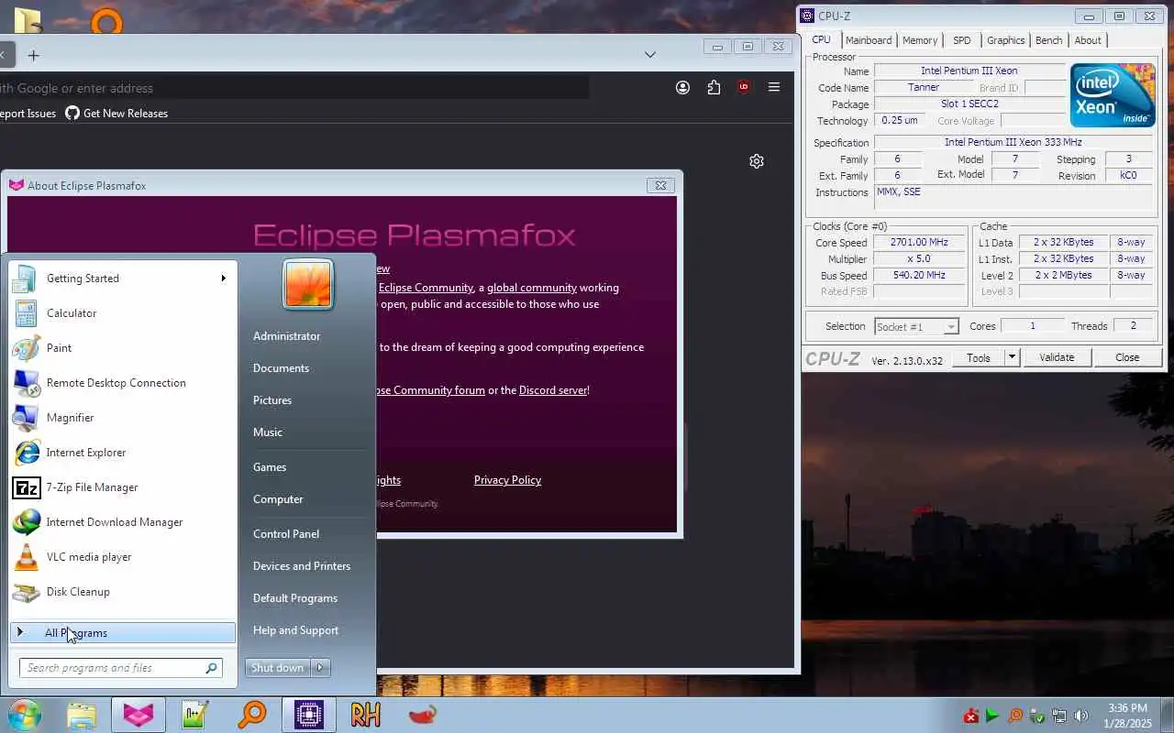Image resolution: width=1174 pixels, height=733 pixels.
Task: Click the orange magnifier taskbar icon
Action: click(251, 715)
